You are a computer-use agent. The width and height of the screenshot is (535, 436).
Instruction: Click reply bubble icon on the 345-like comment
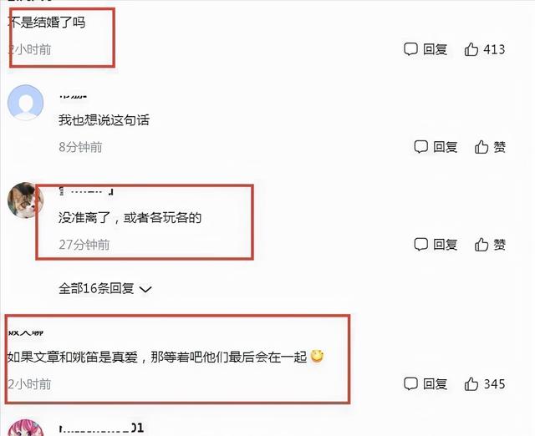click(x=410, y=384)
